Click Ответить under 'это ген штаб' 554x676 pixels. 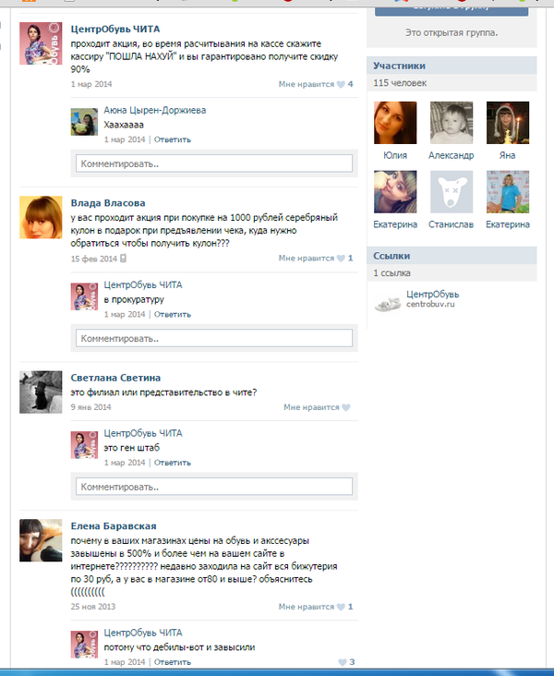[173, 463]
